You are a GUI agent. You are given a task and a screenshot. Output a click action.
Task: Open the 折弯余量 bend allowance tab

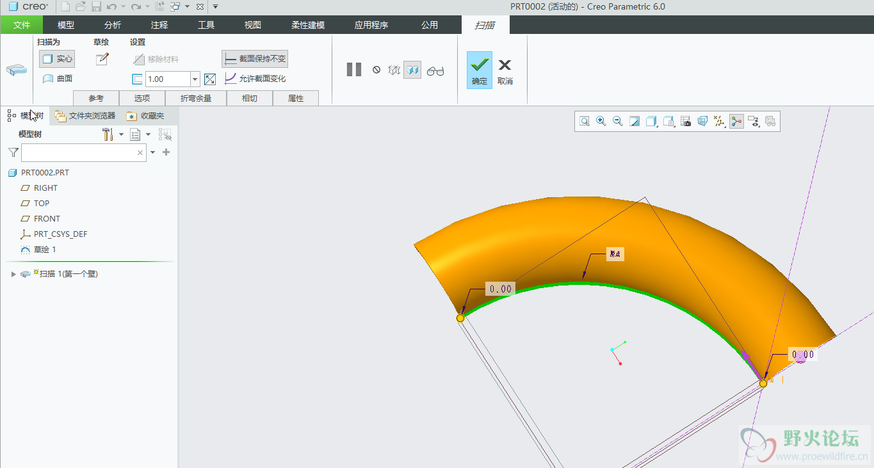click(x=196, y=98)
